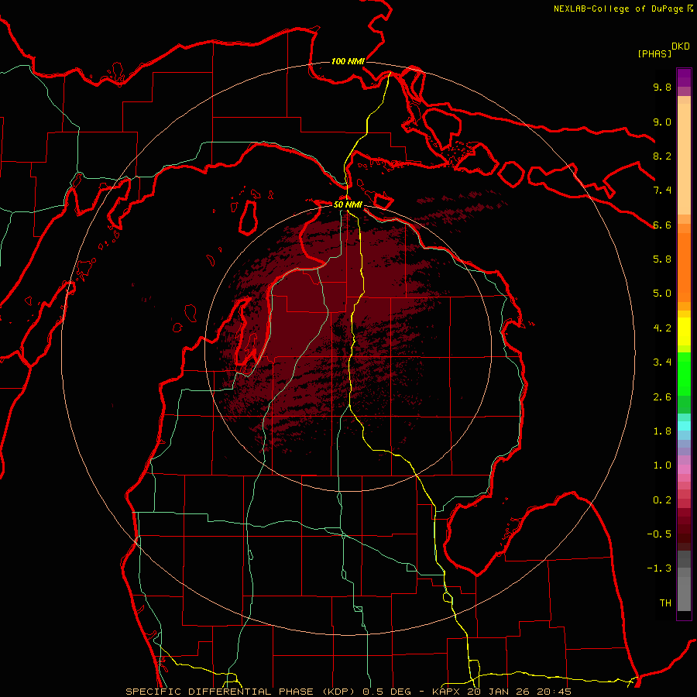Select the 7.4 legend value
This screenshot has width=697, height=697.
pos(662,191)
